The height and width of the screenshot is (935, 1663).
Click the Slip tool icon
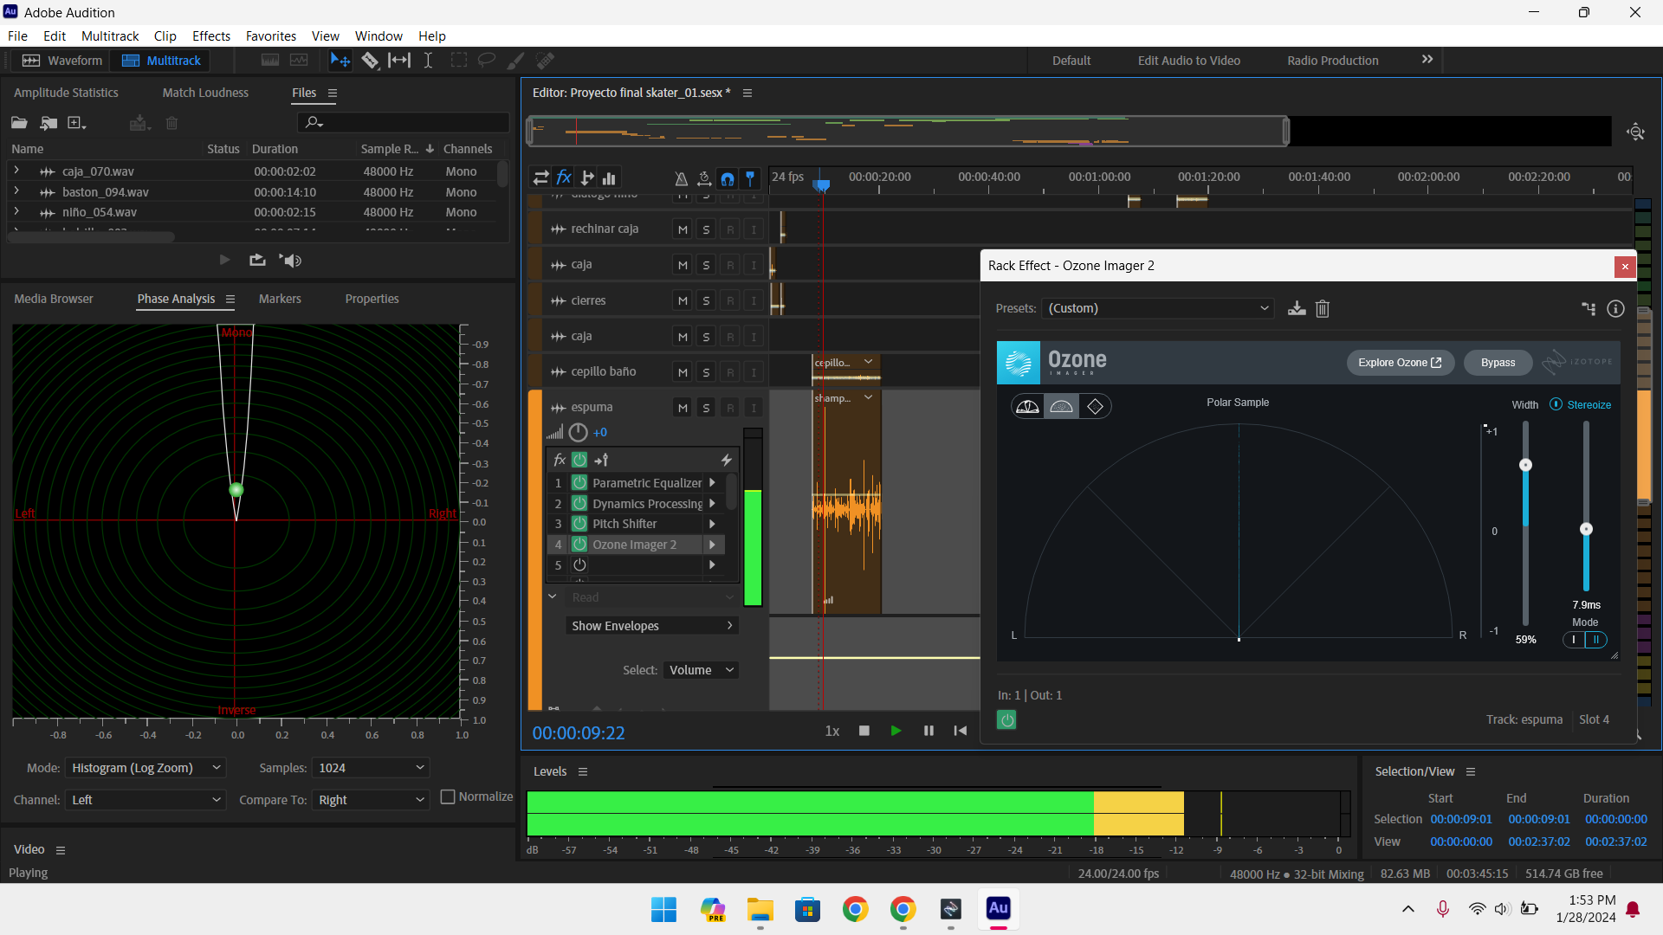click(x=399, y=61)
